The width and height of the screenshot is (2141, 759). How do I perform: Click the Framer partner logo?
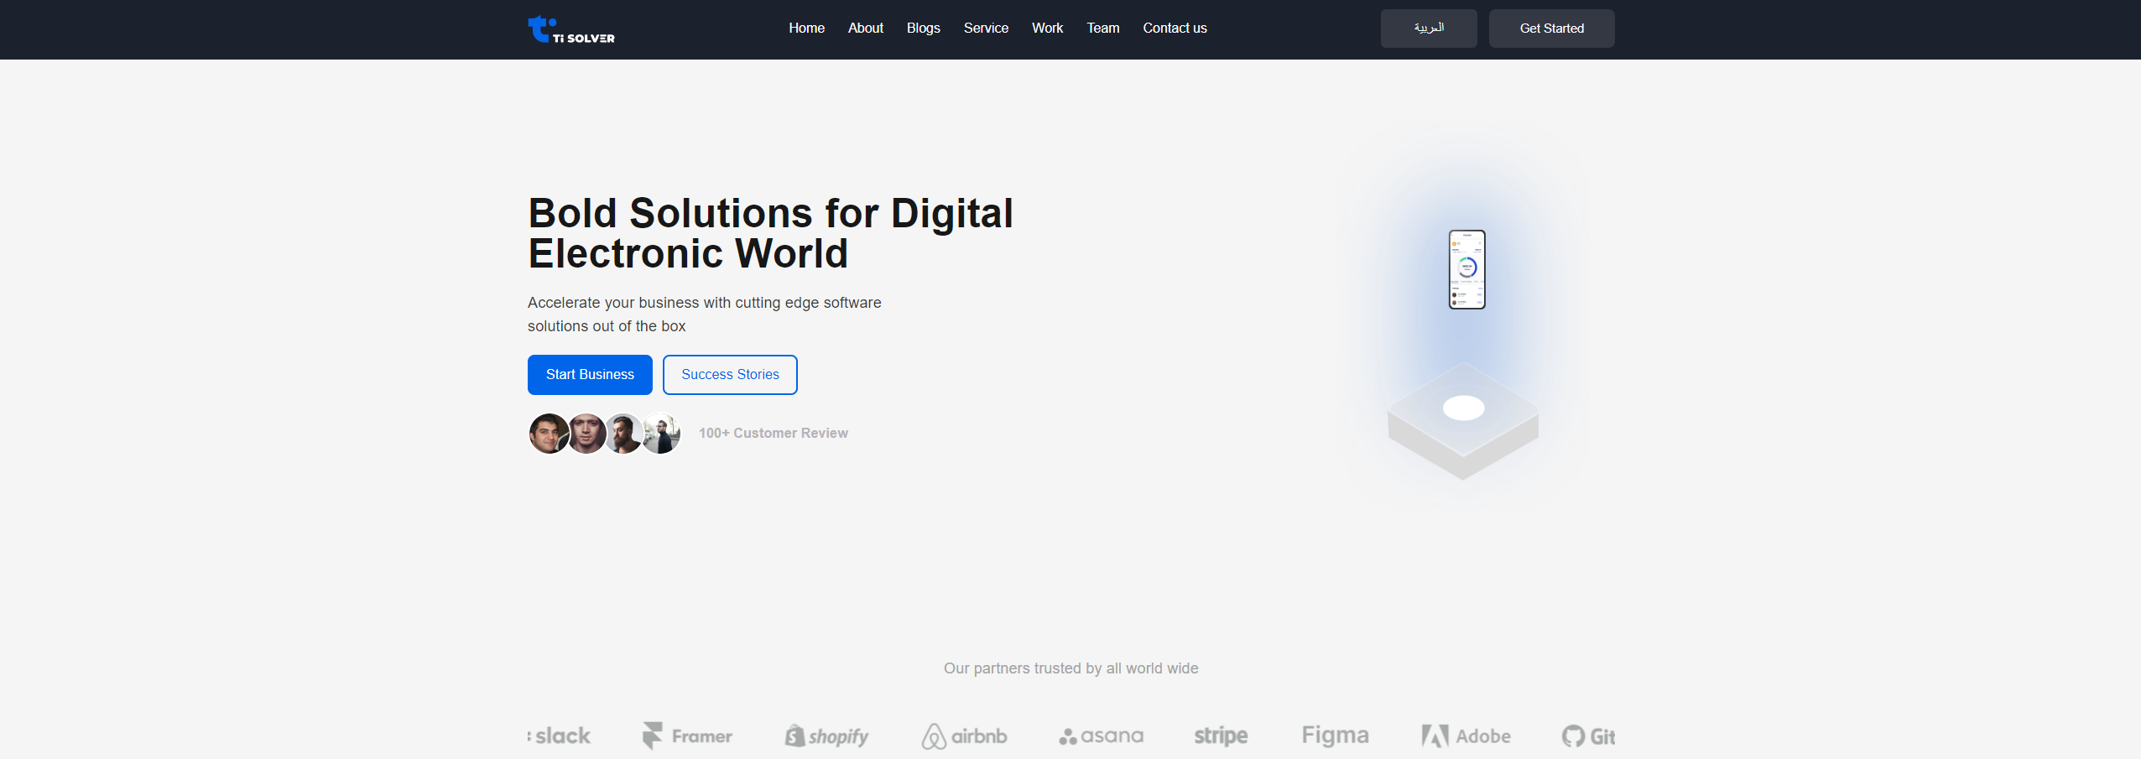click(x=687, y=736)
